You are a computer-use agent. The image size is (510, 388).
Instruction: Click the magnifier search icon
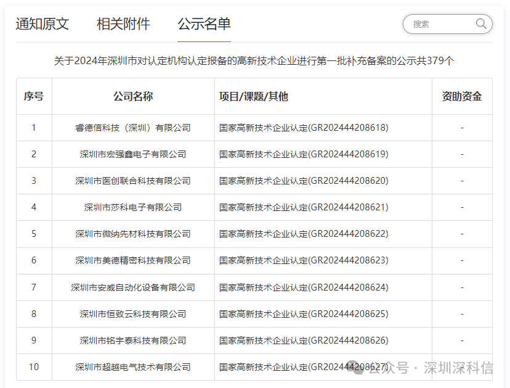point(480,24)
